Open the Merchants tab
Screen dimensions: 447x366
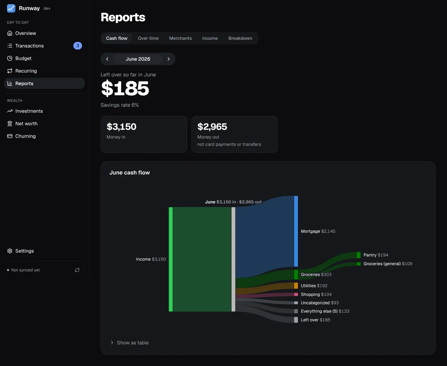[x=181, y=38]
